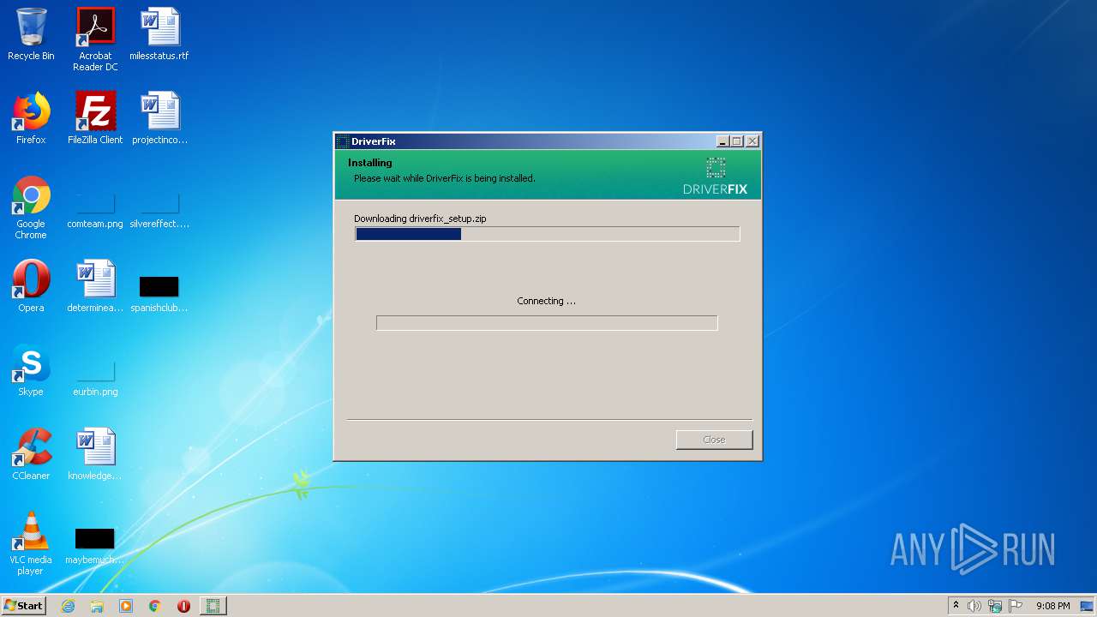
Task: Maximize the DriverFix installer window
Action: tap(737, 141)
